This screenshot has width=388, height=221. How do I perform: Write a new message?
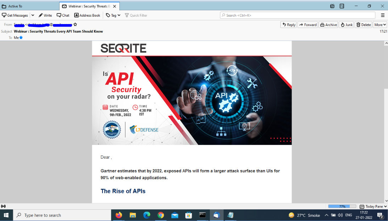(45, 15)
